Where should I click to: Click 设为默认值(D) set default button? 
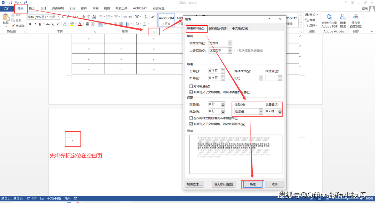click(x=223, y=184)
